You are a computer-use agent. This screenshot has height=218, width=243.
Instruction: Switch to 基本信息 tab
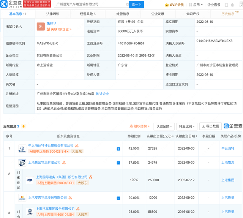18,14
